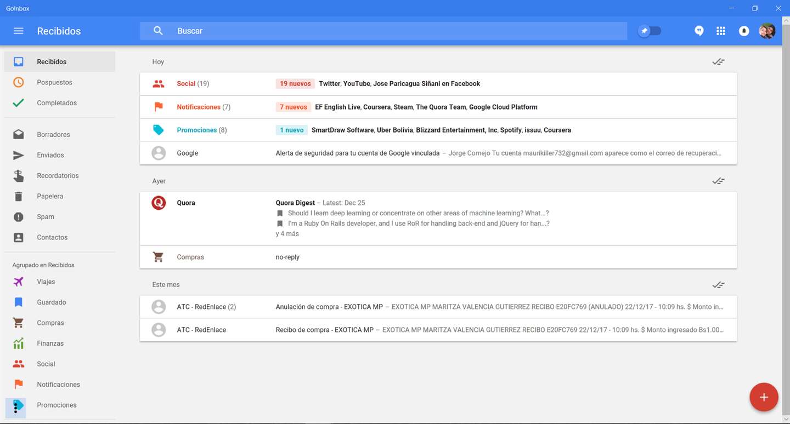The width and height of the screenshot is (790, 424).
Task: Open Completados in the sidebar
Action: 60,103
